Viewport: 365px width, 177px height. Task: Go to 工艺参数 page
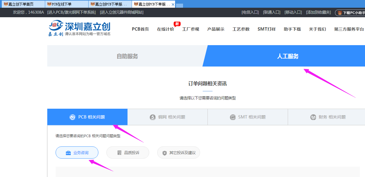pyautogui.click(x=241, y=29)
